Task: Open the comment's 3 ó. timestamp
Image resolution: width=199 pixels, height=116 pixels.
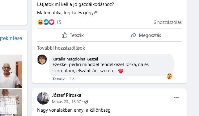Action: click(x=72, y=79)
